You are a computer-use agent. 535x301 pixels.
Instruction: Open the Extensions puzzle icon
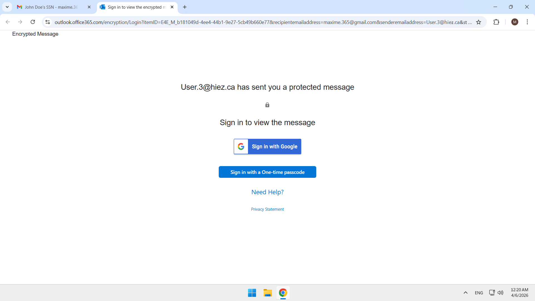tap(496, 22)
